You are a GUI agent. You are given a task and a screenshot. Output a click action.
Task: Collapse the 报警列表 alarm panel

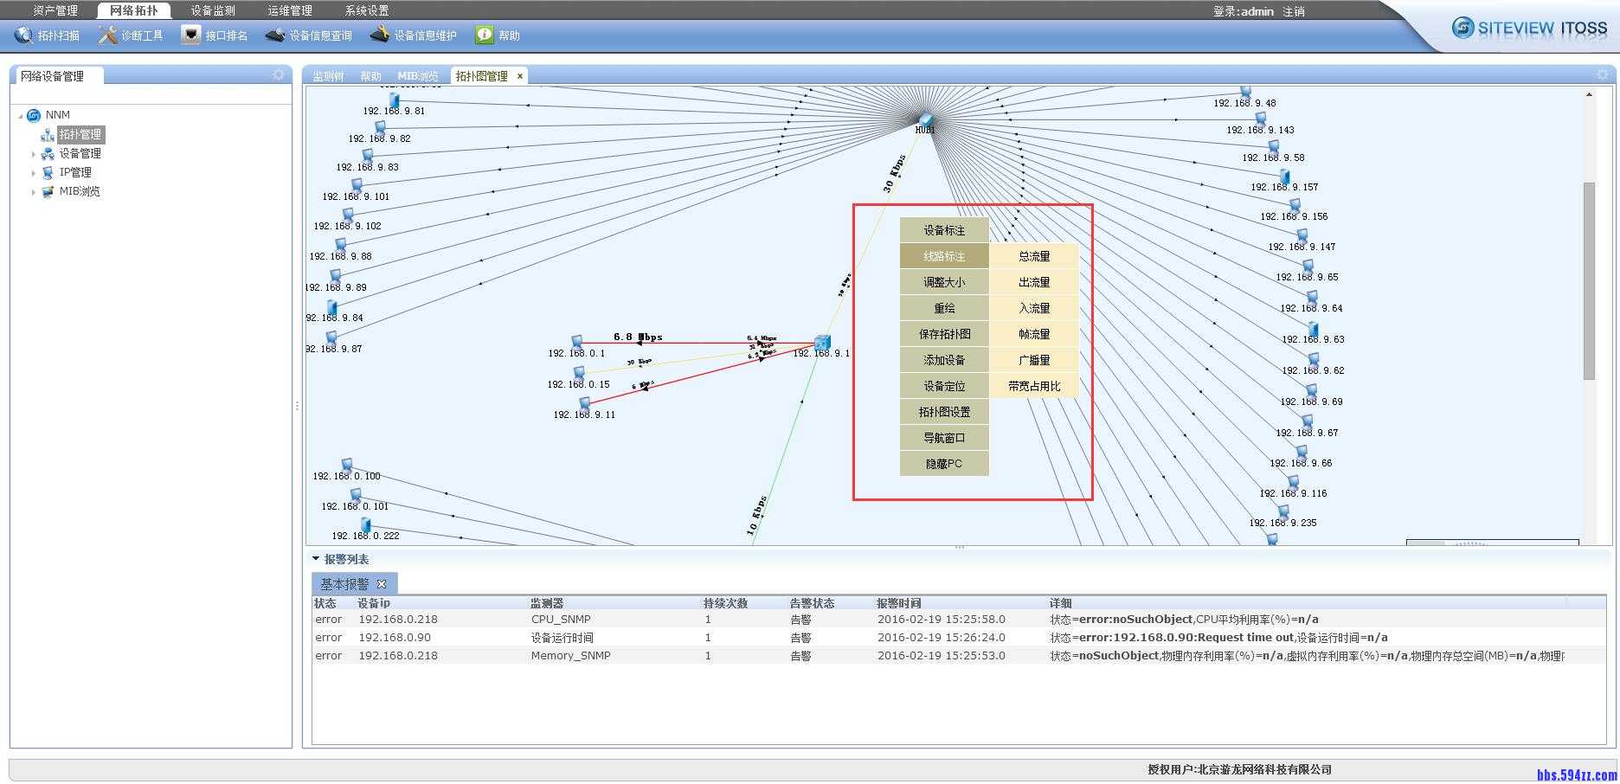point(316,559)
